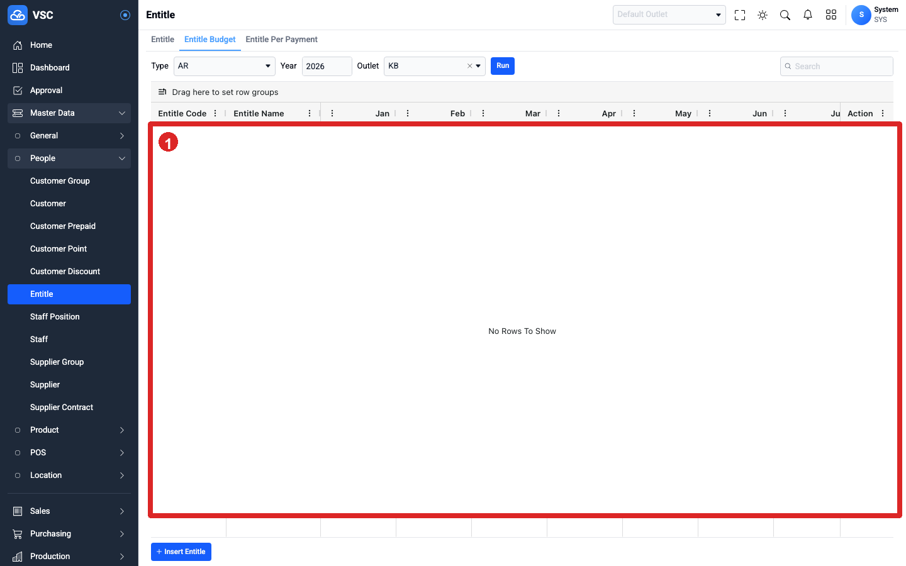Click the Approval checkmark icon
Image resolution: width=906 pixels, height=566 pixels.
[x=18, y=91]
